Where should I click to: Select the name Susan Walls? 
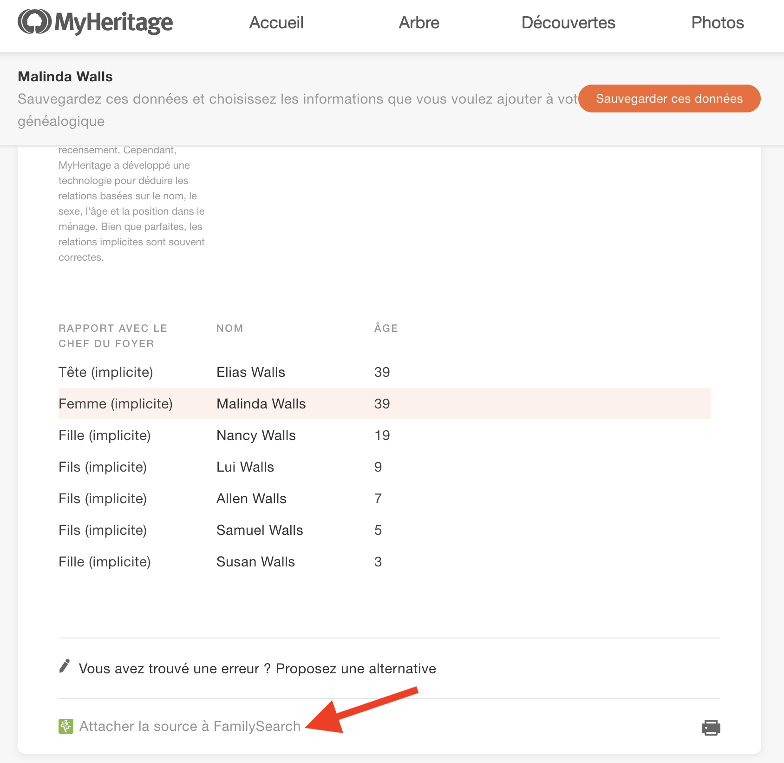[255, 562]
